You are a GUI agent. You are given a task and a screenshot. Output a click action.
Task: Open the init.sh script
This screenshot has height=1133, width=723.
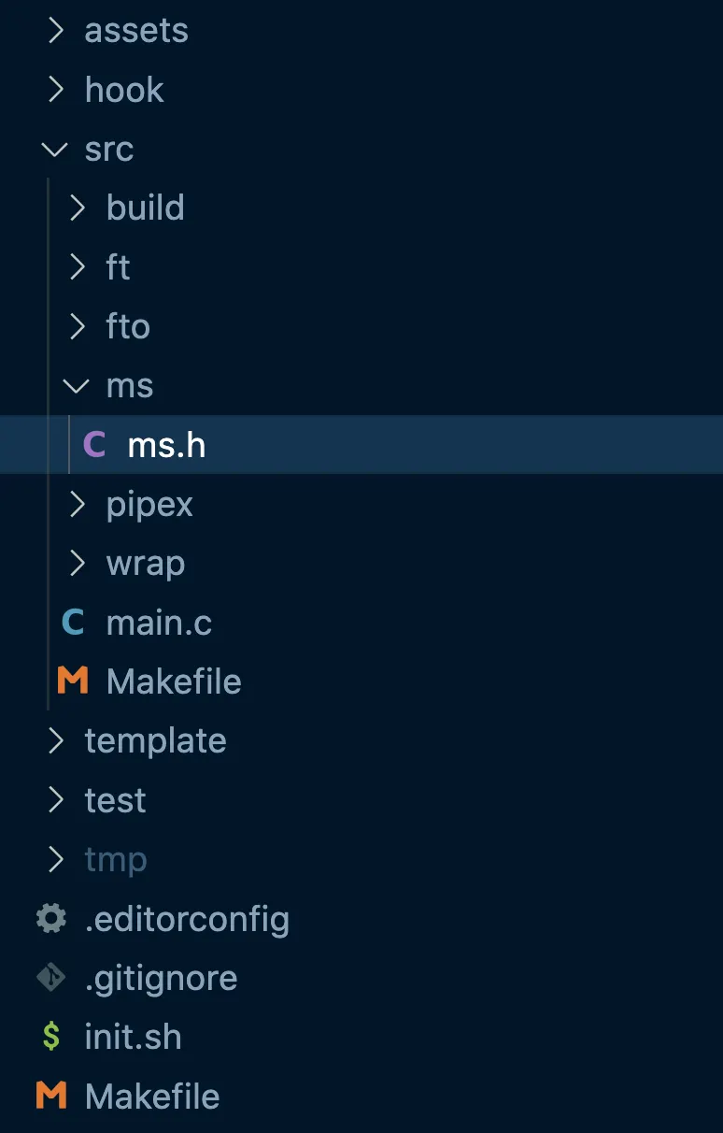133,1037
